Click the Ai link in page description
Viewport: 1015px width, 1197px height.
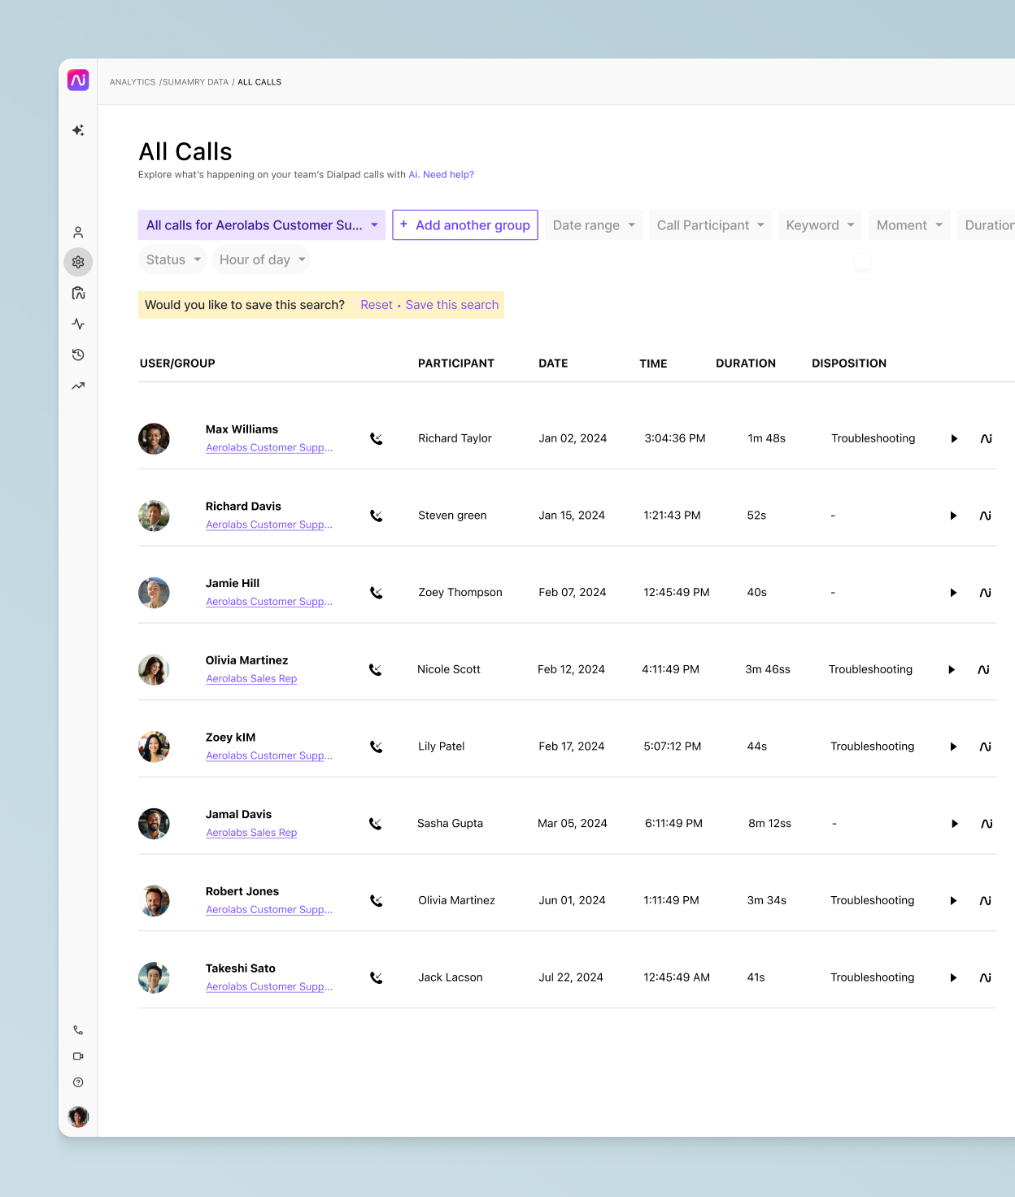click(x=413, y=175)
